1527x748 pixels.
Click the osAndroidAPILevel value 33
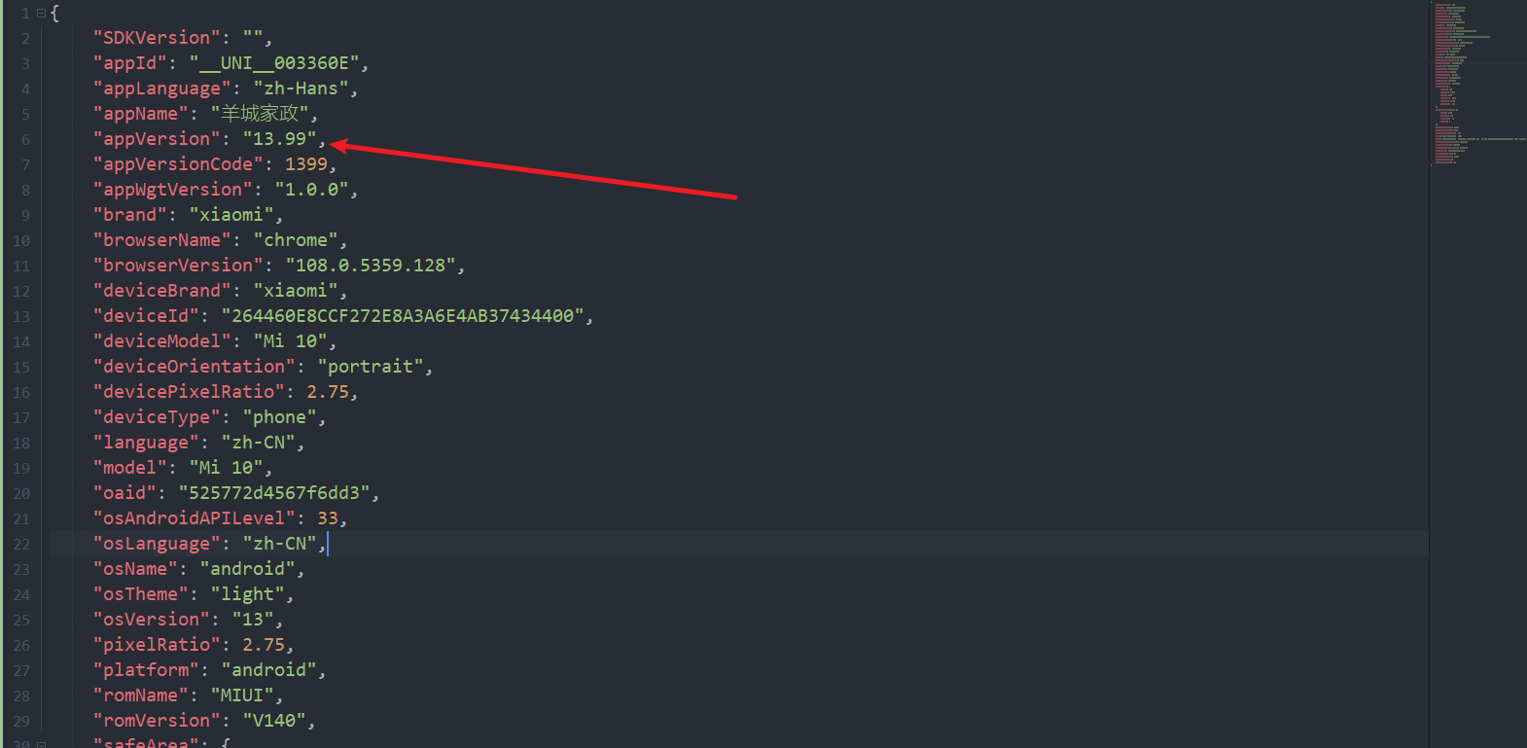[x=328, y=518]
